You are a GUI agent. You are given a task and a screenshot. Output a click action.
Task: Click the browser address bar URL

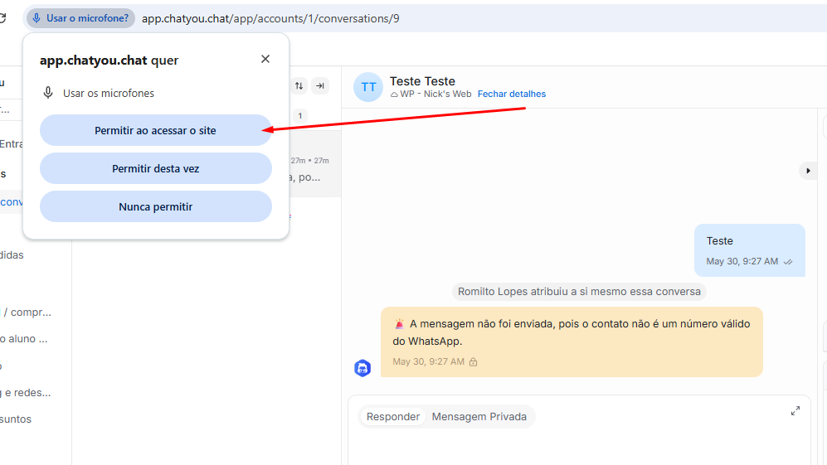270,17
